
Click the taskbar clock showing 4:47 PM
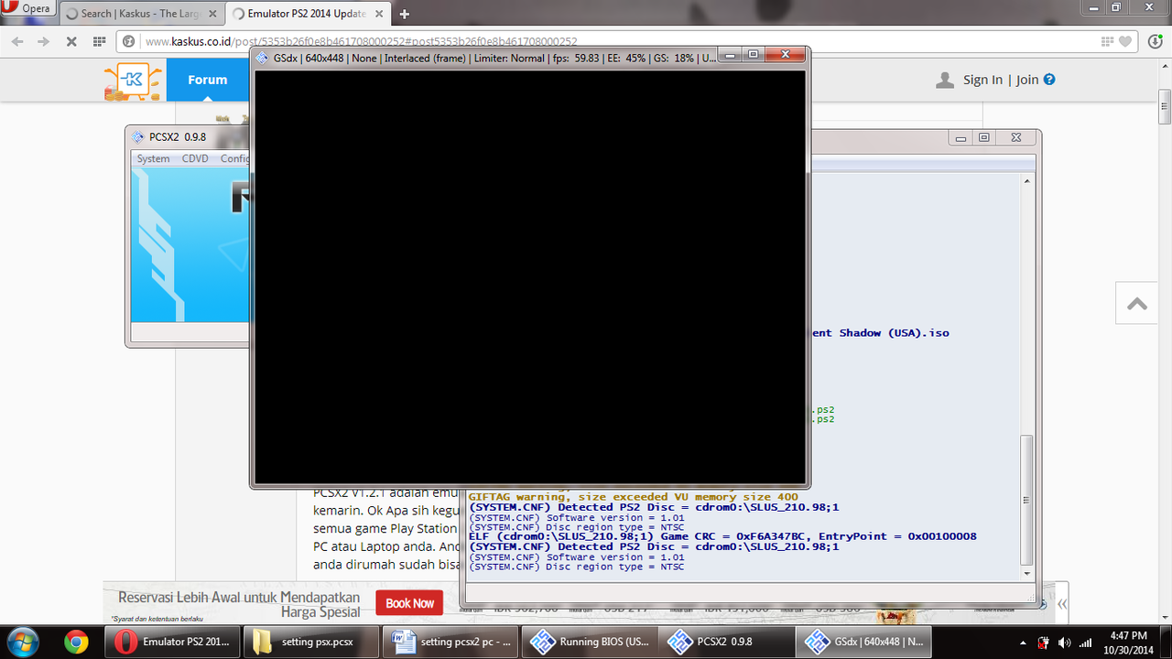point(1127,642)
